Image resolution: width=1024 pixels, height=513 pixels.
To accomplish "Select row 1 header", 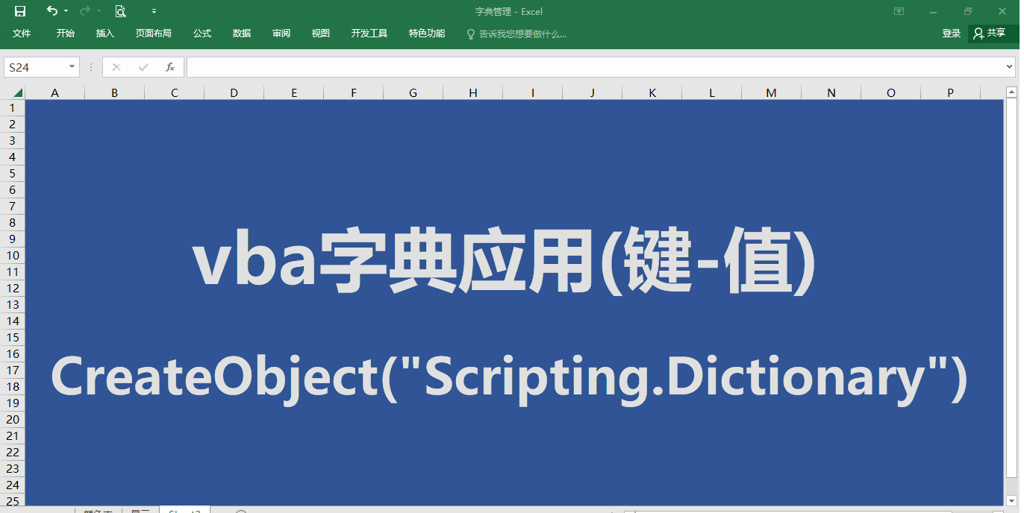I will point(12,108).
